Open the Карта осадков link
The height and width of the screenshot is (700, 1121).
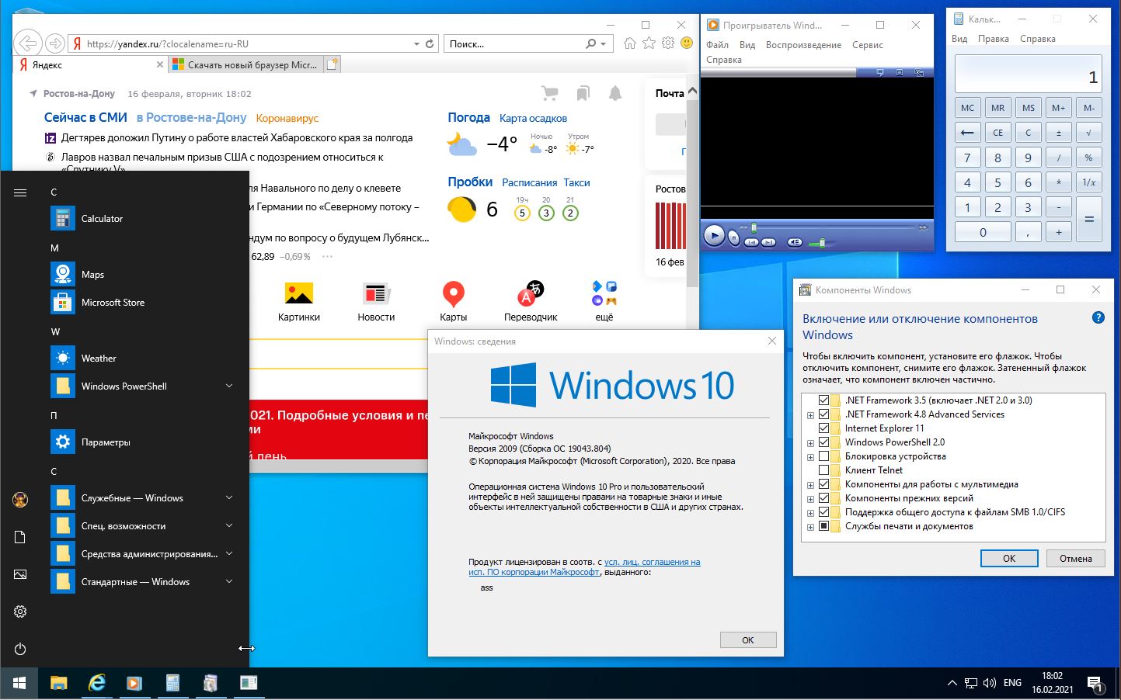click(x=533, y=119)
